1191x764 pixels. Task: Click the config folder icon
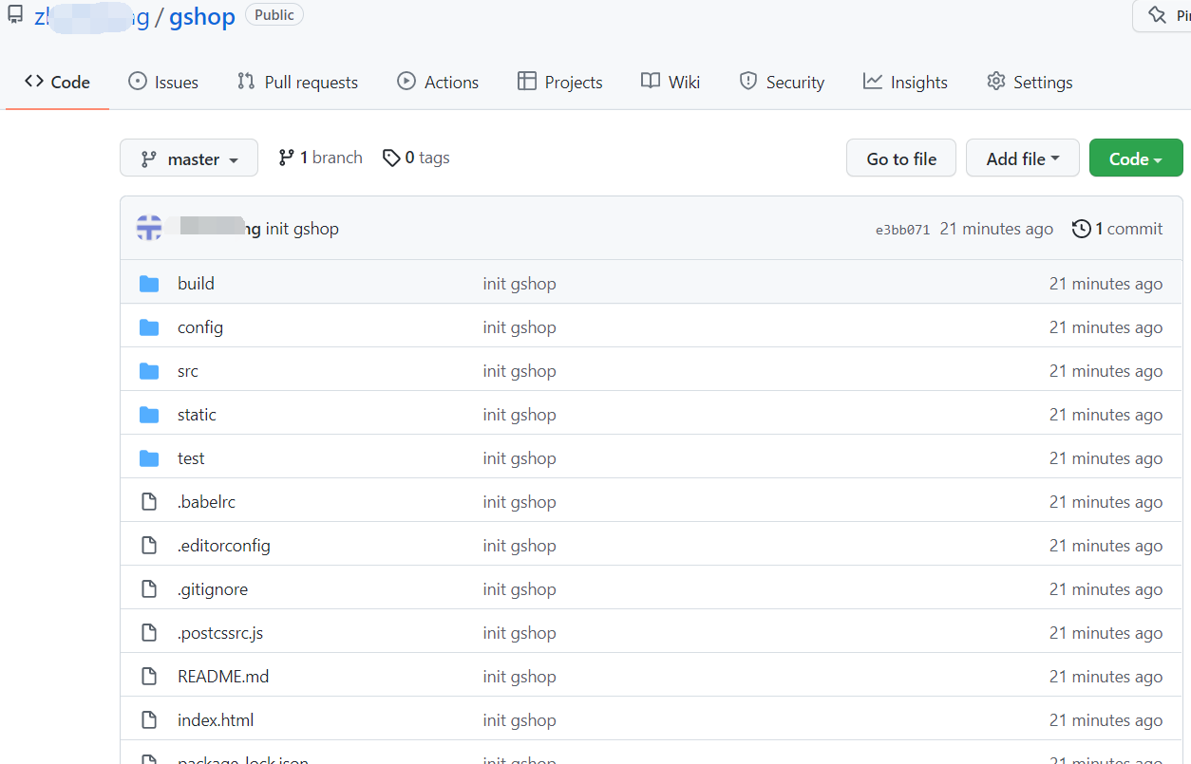pos(149,327)
